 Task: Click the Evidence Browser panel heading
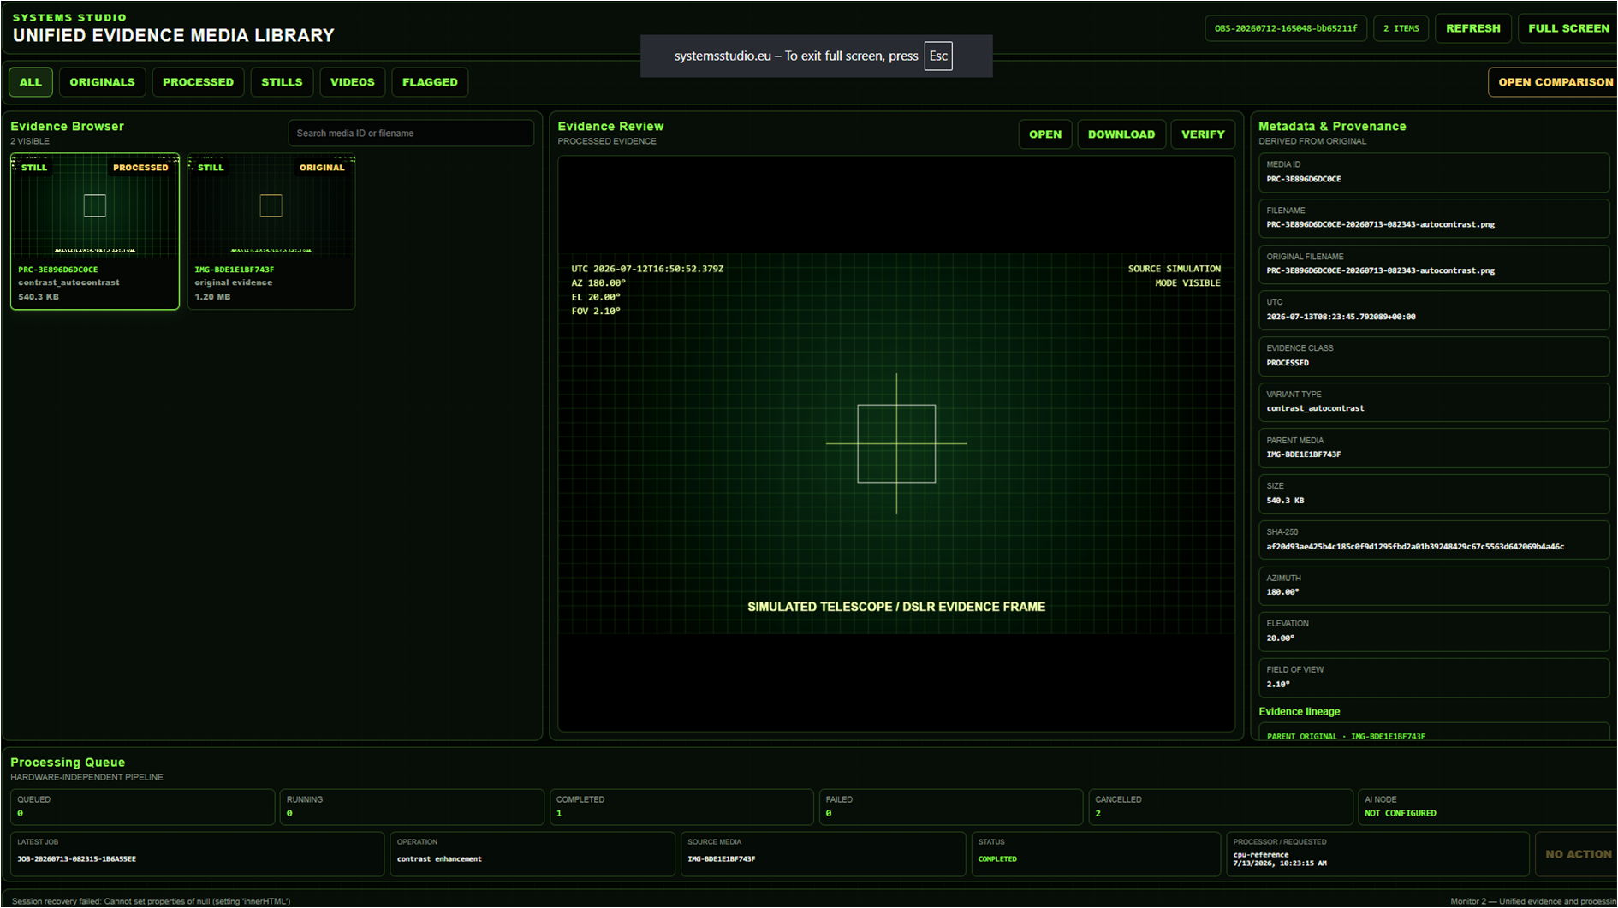[x=67, y=127]
